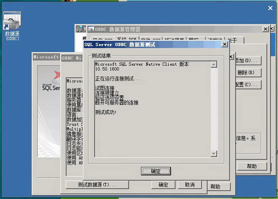
Task: Click the text 验证选项设置
Action: tap(109, 98)
